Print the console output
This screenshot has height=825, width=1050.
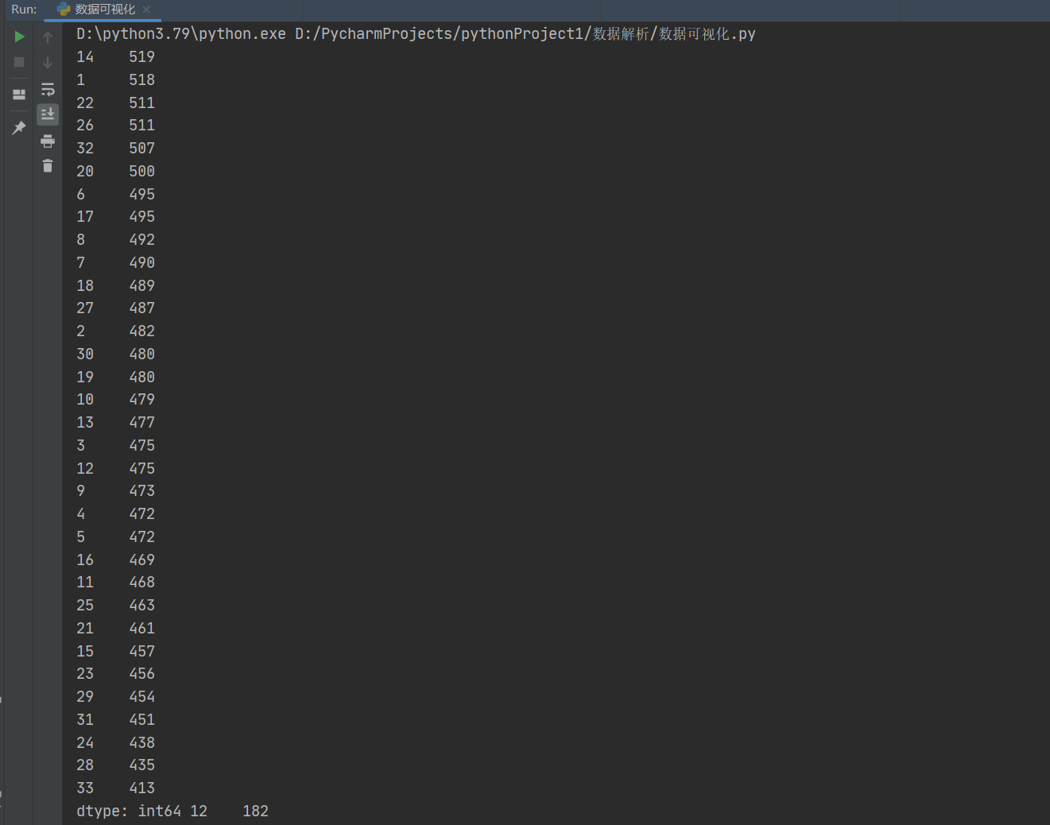coord(48,141)
